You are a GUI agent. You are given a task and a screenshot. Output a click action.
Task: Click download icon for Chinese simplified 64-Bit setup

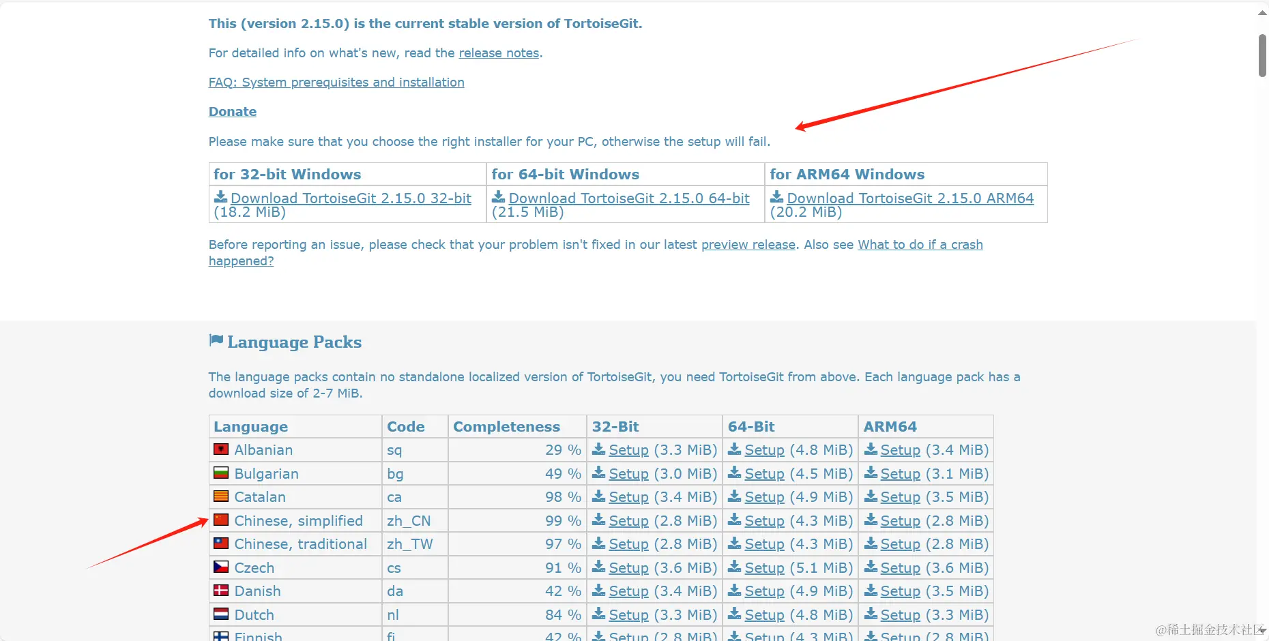[734, 520]
